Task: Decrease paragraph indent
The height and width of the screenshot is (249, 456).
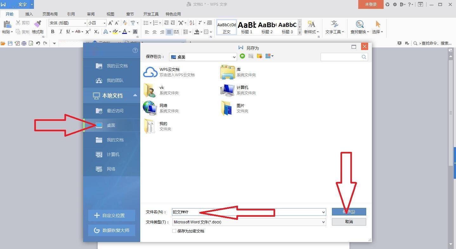Action: tap(166, 23)
